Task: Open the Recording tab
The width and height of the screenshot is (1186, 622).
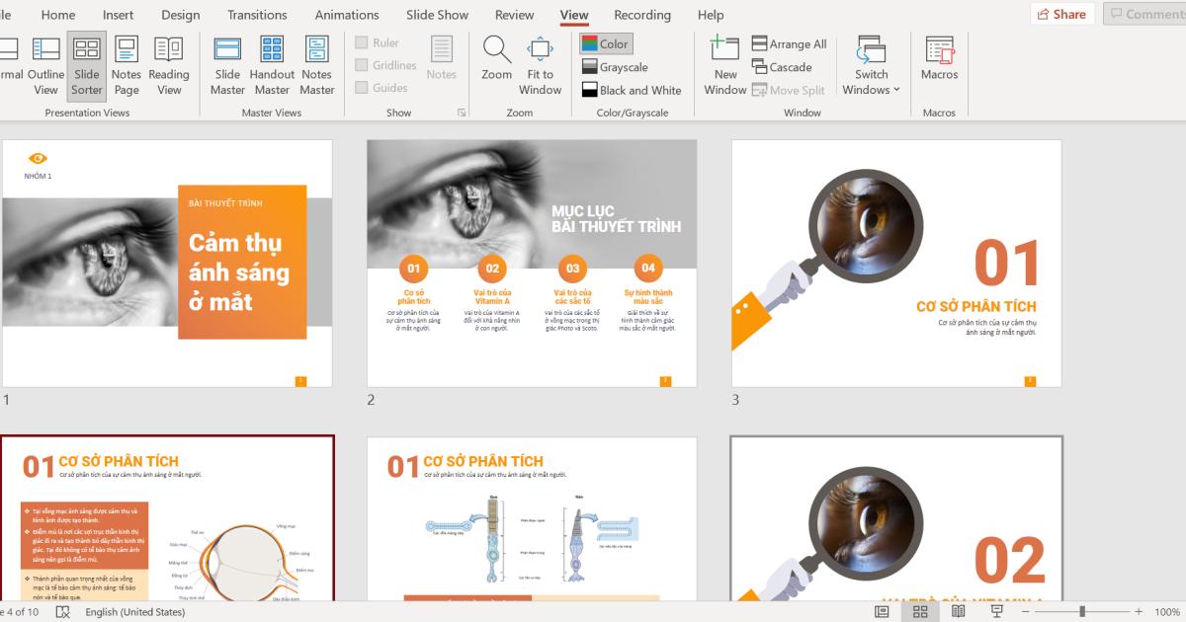Action: click(x=642, y=15)
